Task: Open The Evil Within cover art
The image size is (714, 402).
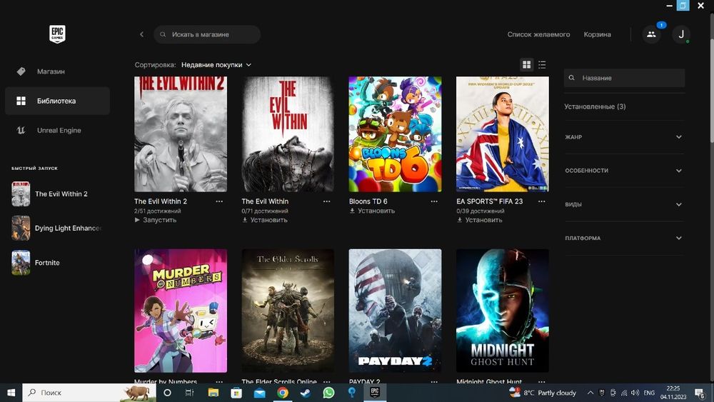Action: pos(288,134)
